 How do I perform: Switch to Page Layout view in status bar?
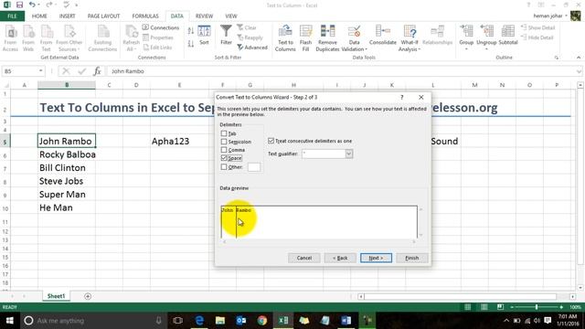(x=484, y=307)
